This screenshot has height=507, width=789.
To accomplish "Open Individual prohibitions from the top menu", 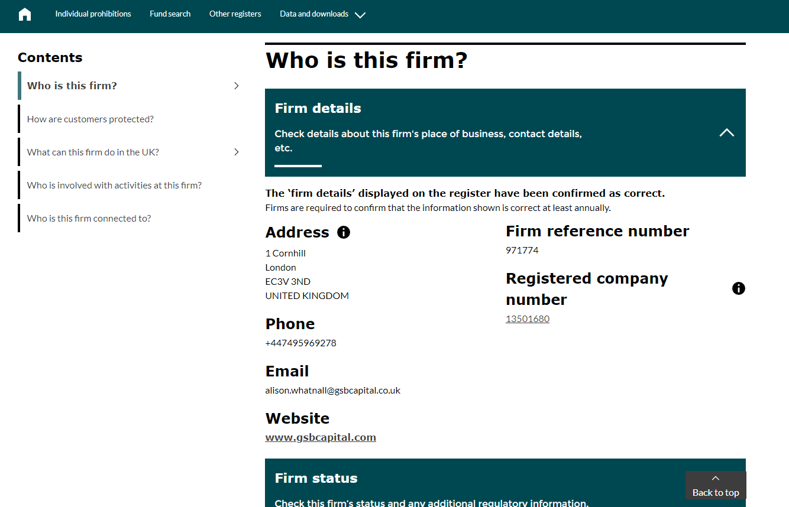I will point(93,14).
